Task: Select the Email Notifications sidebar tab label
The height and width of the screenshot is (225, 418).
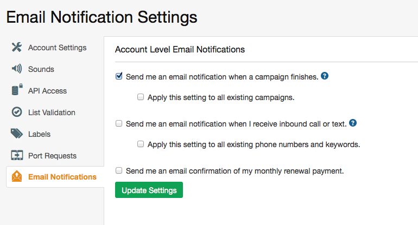Action: (62, 177)
